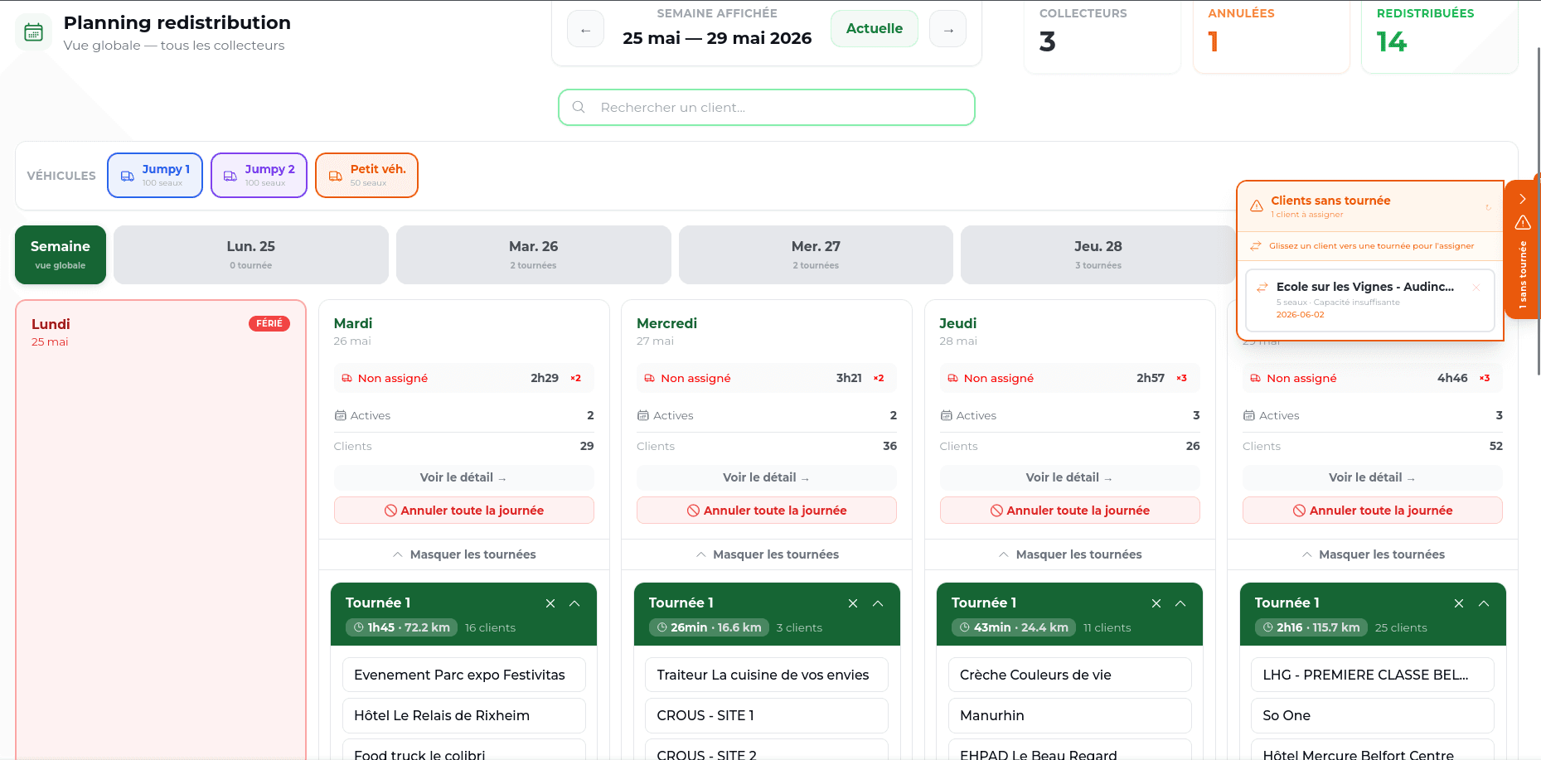Open Voir le détail for Jeudi
The image size is (1541, 760).
[1069, 477]
